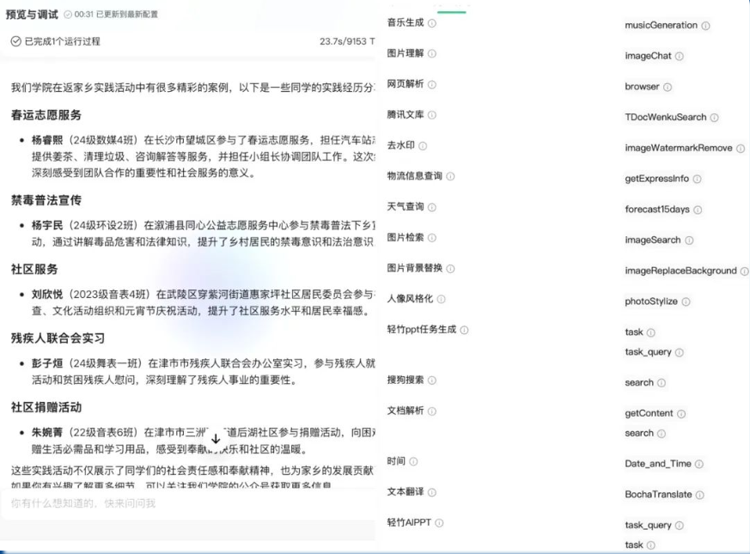Show the info icon details for 去水印
Image resolution: width=750 pixels, height=554 pixels.
pyautogui.click(x=423, y=146)
